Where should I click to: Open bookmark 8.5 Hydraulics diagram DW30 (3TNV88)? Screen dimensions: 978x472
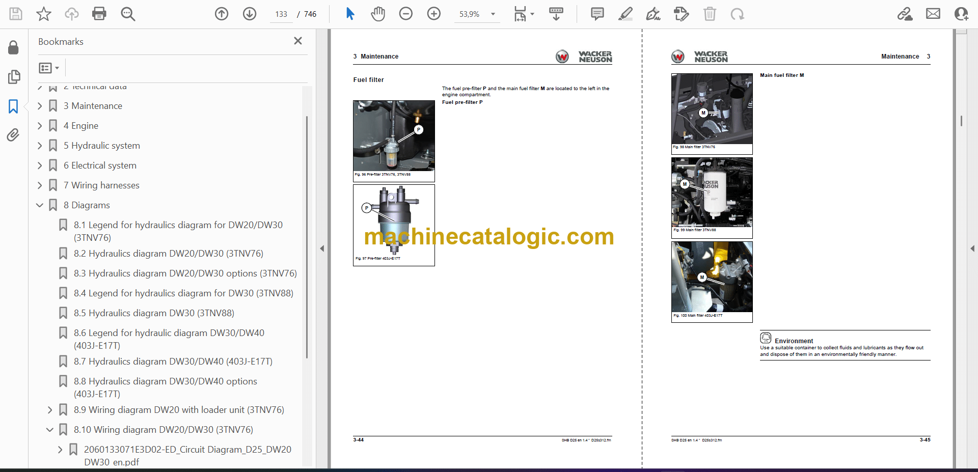154,313
